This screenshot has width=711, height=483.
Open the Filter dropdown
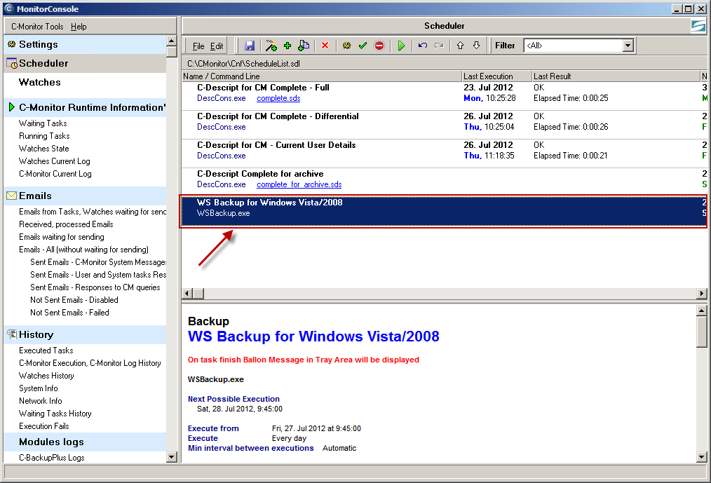click(628, 46)
